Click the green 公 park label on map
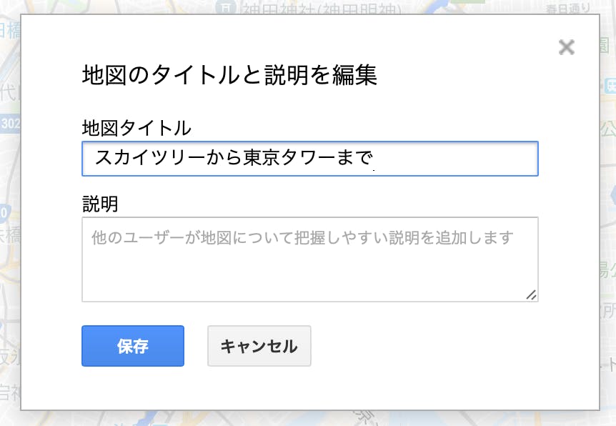The image size is (616, 426). point(608,129)
